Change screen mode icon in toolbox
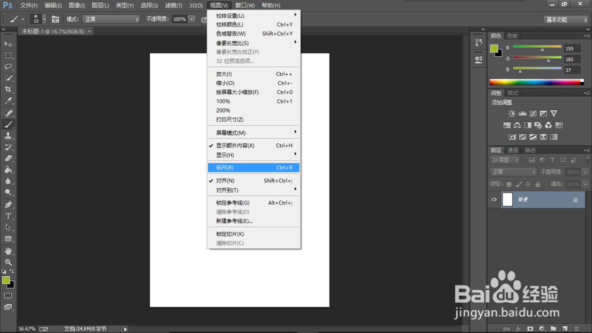Screen dimensions: 592x333 click(8, 307)
